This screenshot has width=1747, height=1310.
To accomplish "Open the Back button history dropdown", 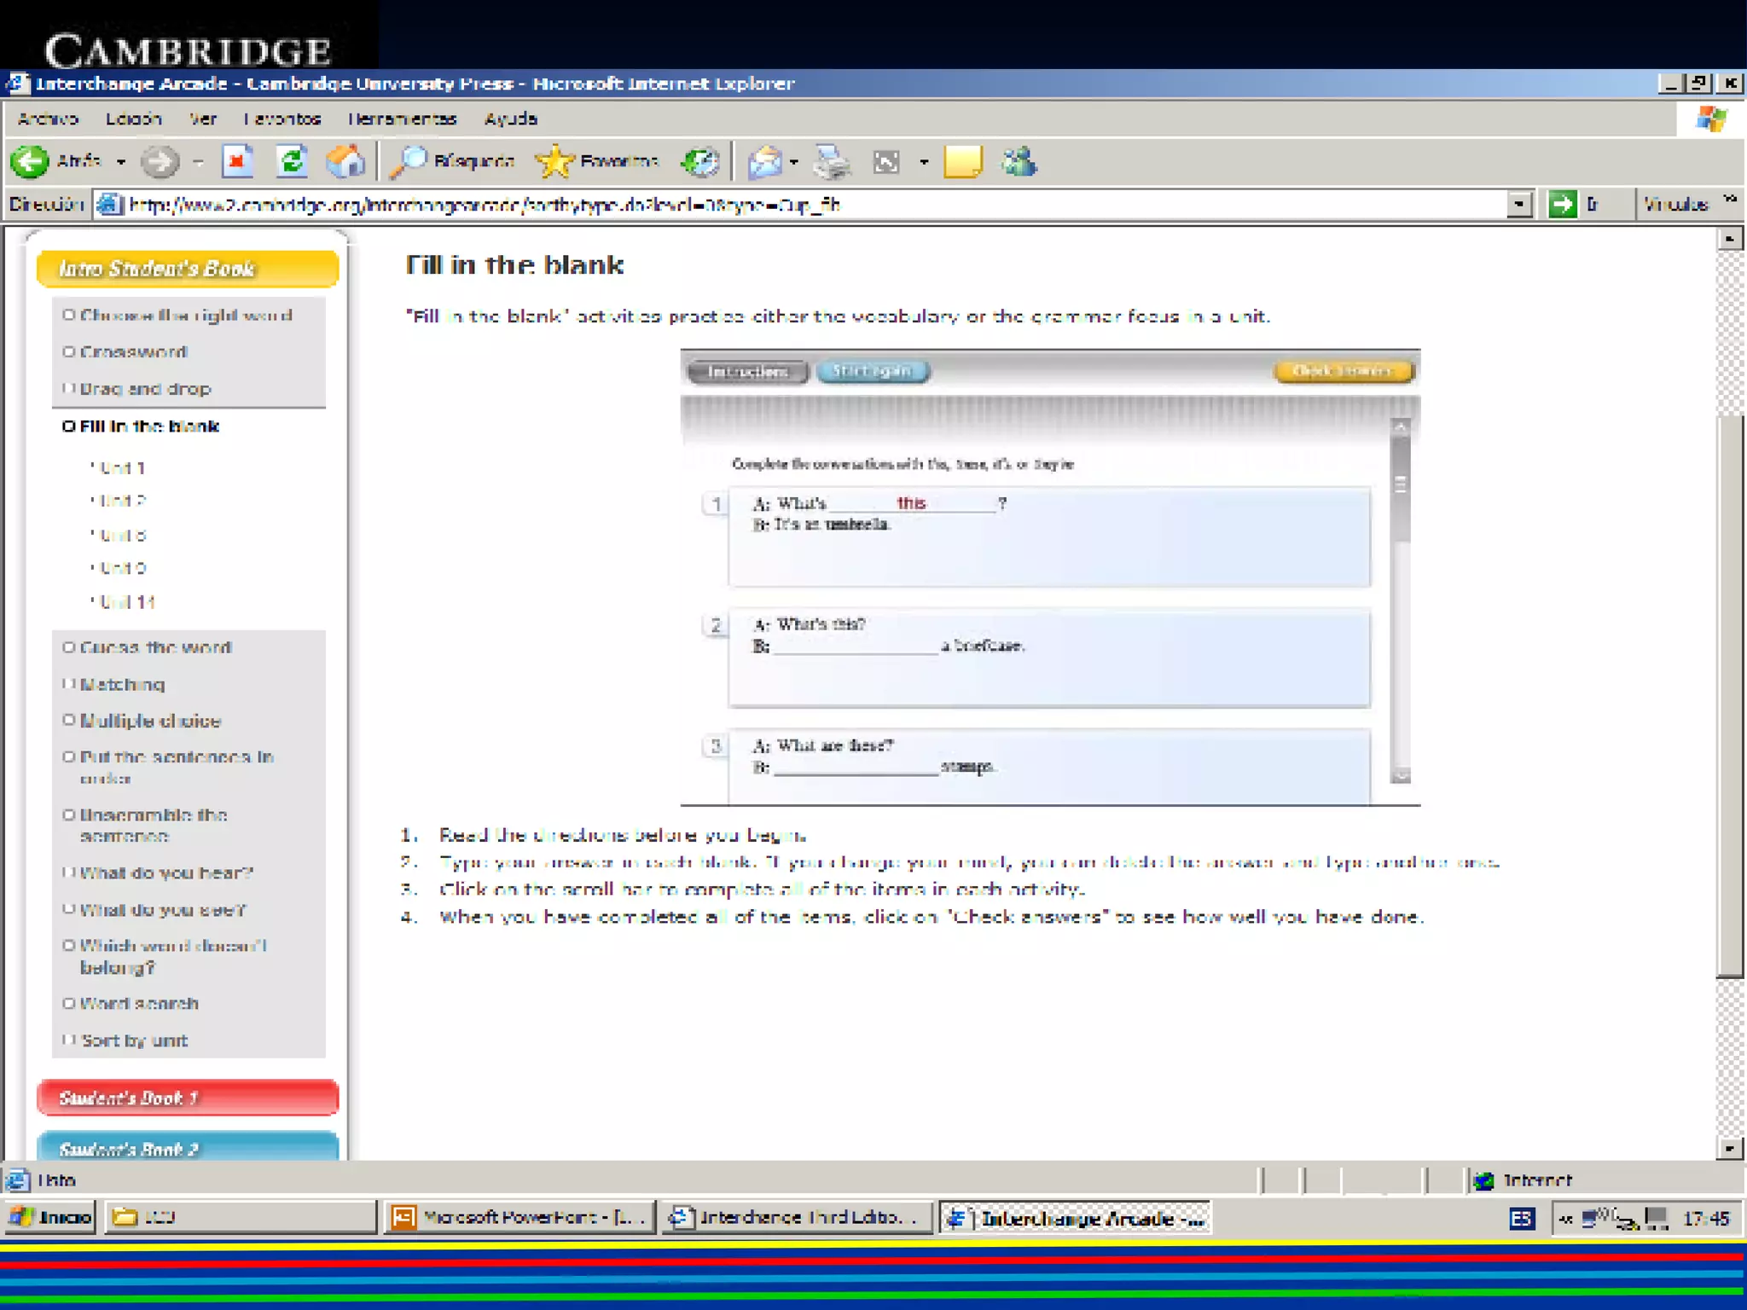I will pyautogui.click(x=121, y=161).
